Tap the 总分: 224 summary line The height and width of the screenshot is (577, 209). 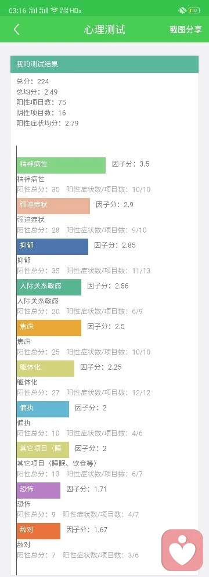(x=33, y=81)
